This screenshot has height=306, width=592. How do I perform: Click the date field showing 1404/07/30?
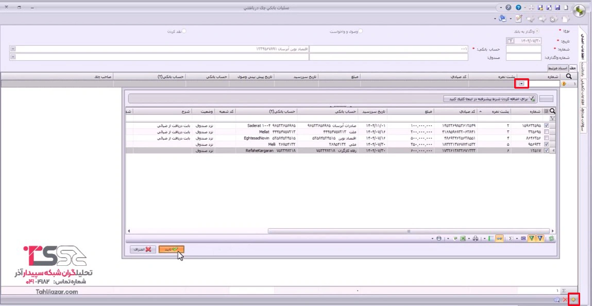coord(528,41)
